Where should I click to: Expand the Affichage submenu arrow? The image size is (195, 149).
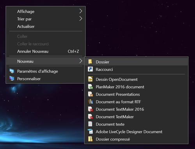tap(81, 11)
